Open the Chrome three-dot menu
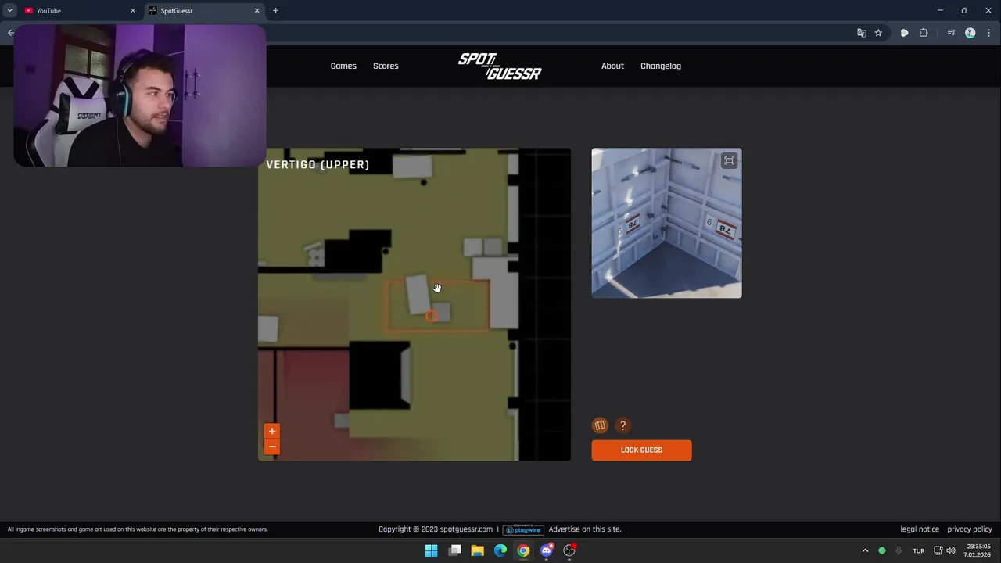 988,33
